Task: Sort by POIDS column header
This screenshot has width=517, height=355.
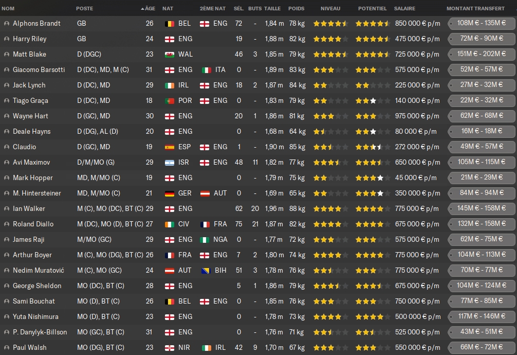Action: 296,9
